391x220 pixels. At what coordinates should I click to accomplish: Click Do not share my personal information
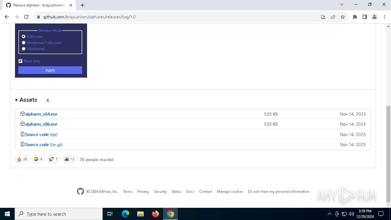coord(279,192)
